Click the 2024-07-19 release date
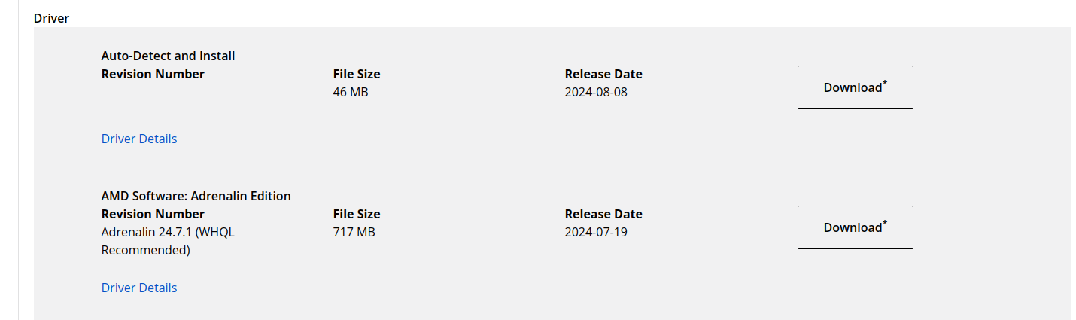This screenshot has height=320, width=1076. point(596,232)
